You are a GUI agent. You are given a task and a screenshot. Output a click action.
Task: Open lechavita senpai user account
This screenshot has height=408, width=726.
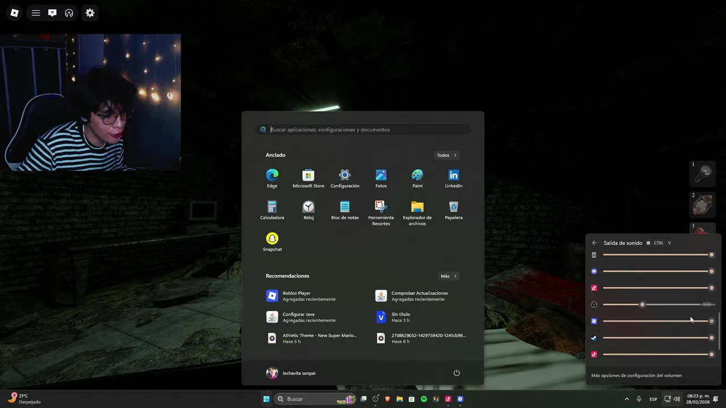291,373
